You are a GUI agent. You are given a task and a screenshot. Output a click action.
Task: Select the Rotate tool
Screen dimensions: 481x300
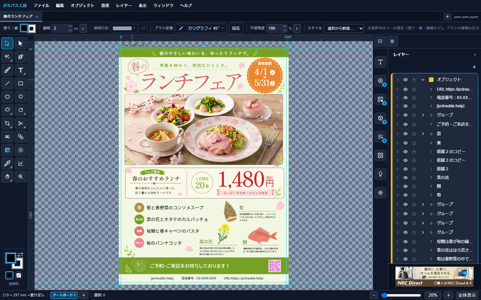click(x=21, y=110)
